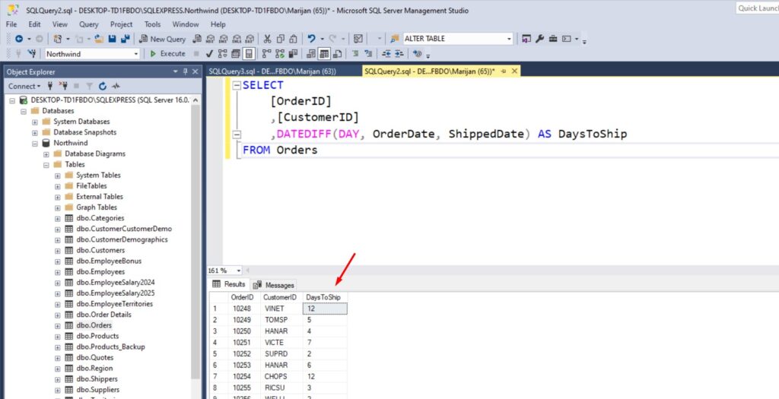The width and height of the screenshot is (779, 399).
Task: Expand the Database Diagrams node
Action: (x=46, y=154)
